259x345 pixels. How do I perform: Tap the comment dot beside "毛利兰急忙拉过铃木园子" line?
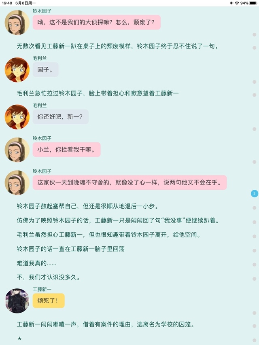[x=255, y=95]
